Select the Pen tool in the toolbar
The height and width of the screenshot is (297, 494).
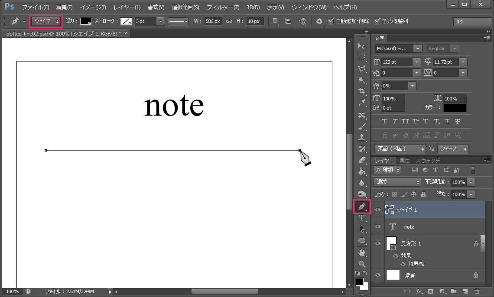362,207
